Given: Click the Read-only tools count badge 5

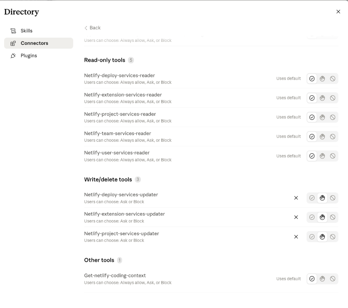Looking at the screenshot, I should coord(131,60).
